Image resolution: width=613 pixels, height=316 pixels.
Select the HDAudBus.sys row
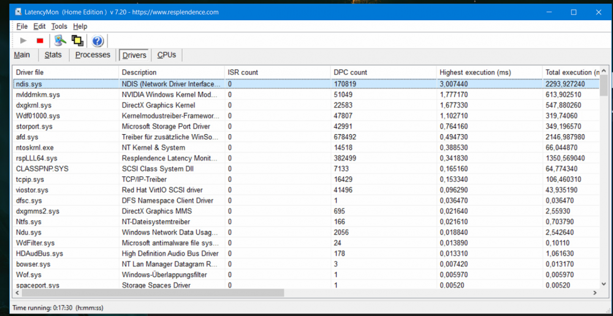click(x=306, y=254)
